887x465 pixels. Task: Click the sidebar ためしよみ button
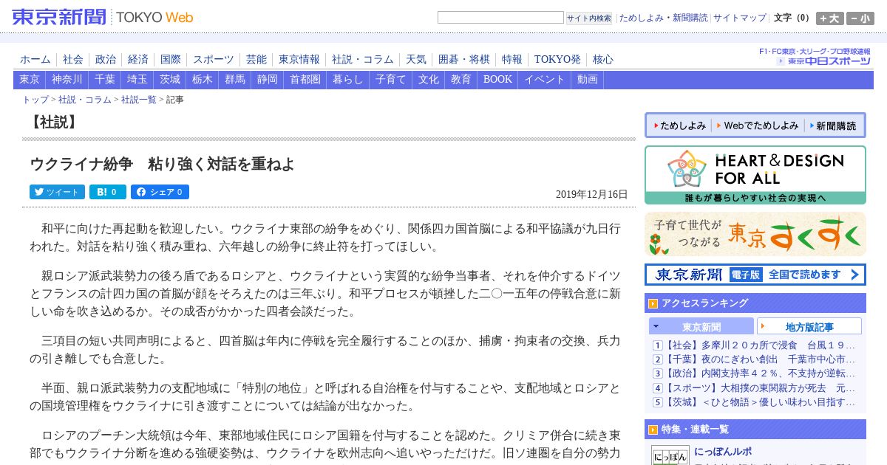tap(679, 125)
